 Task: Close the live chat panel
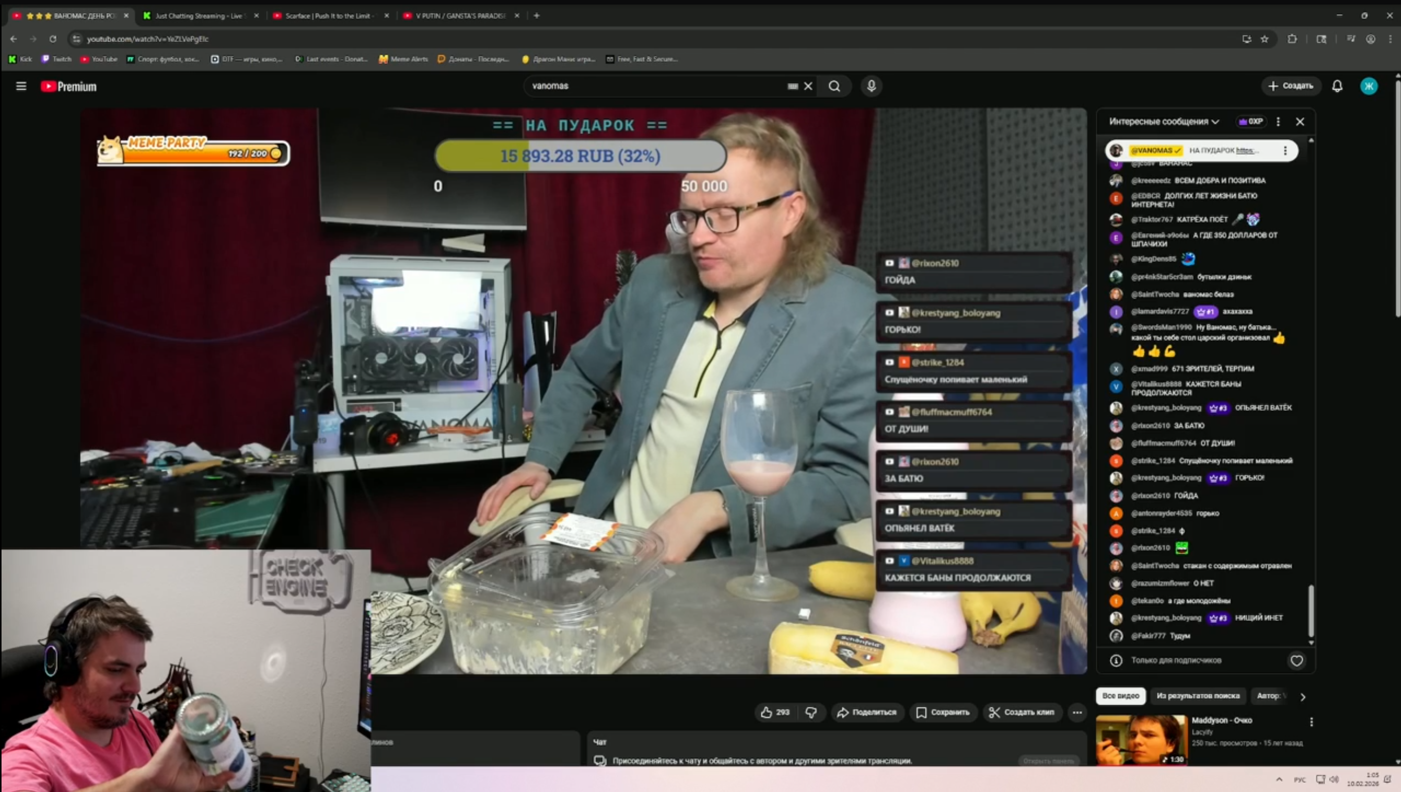pos(1300,122)
